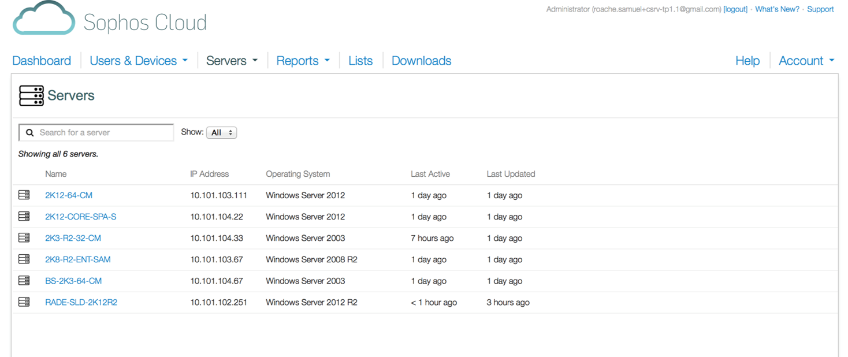Click the Search for a server field

[104, 133]
